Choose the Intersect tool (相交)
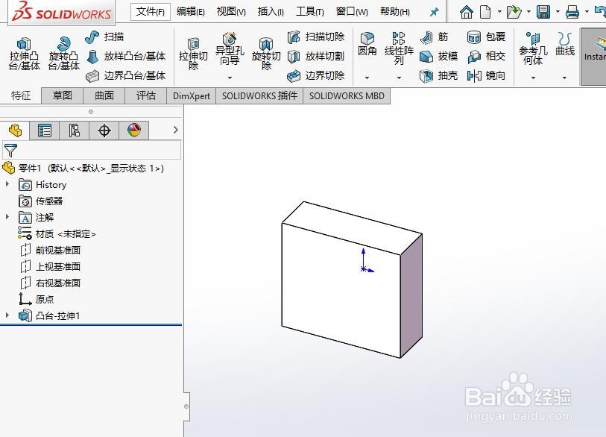The height and width of the screenshot is (437, 606). (486, 57)
